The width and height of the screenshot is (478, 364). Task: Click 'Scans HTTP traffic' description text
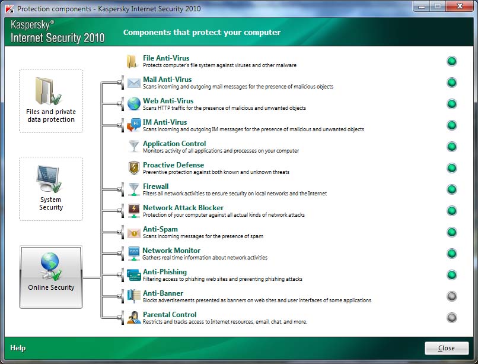224,108
